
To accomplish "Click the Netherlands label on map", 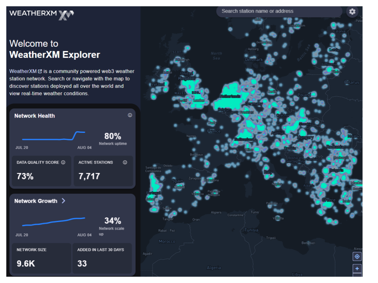I will (x=230, y=96).
